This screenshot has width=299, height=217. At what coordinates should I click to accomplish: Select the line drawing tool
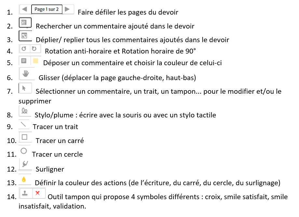(23, 124)
